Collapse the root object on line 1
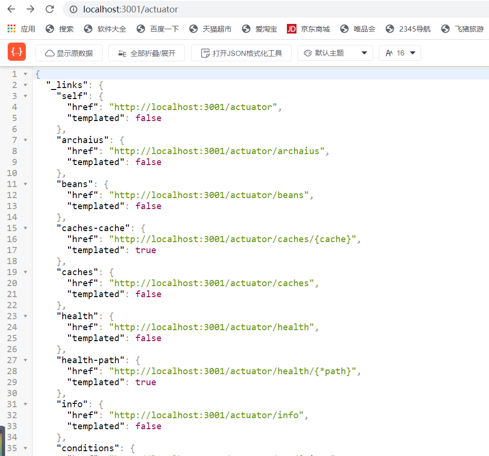 point(25,74)
